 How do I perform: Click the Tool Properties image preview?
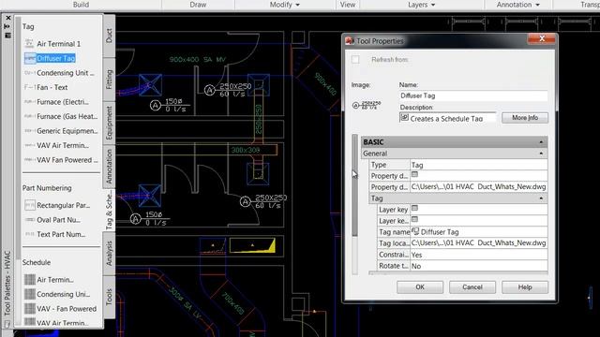pos(367,105)
